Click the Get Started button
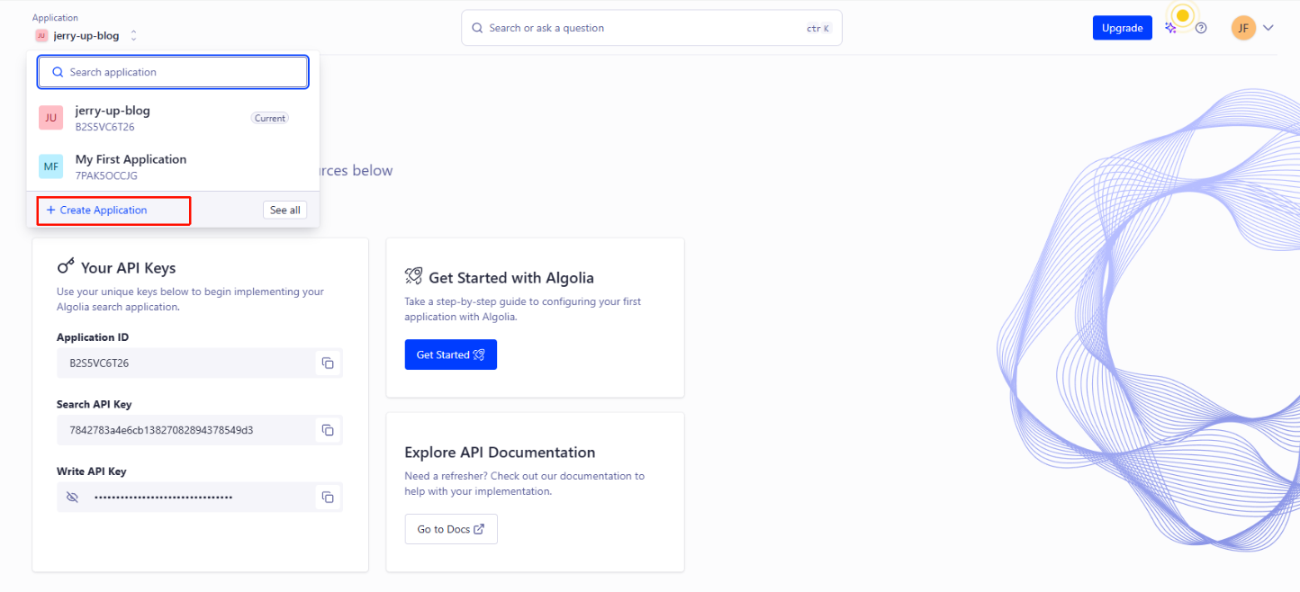This screenshot has width=1300, height=592. (451, 354)
